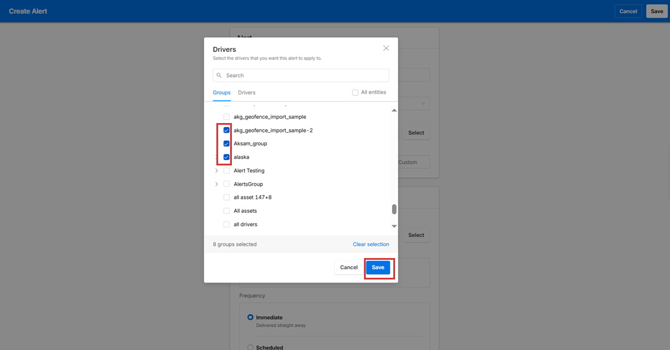Click scroll down arrow in groups list
670x350 pixels.
(394, 226)
